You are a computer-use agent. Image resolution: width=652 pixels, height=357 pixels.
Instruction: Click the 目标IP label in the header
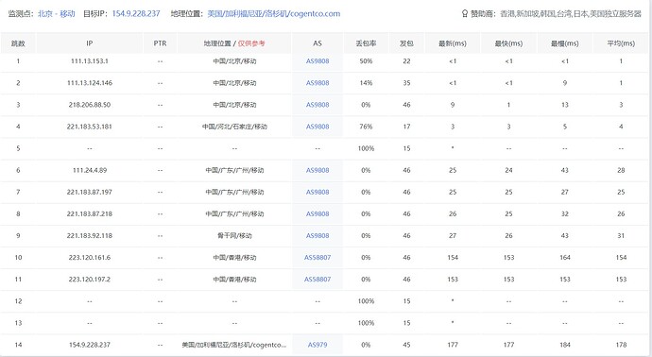[x=96, y=14]
